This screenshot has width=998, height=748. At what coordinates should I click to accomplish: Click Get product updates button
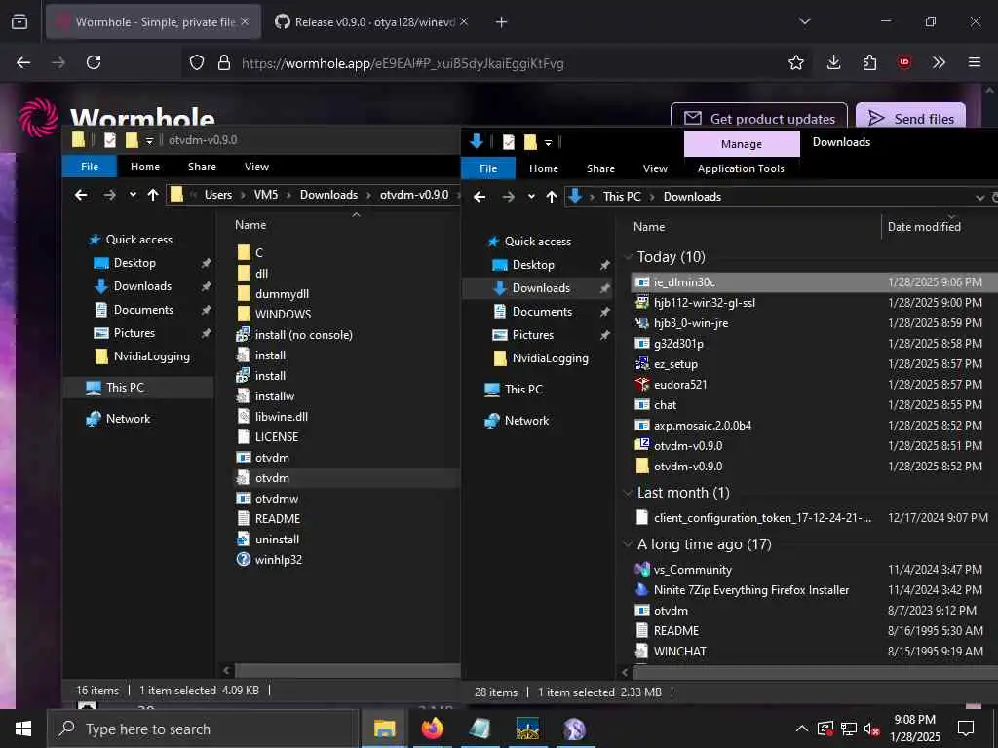tap(758, 117)
